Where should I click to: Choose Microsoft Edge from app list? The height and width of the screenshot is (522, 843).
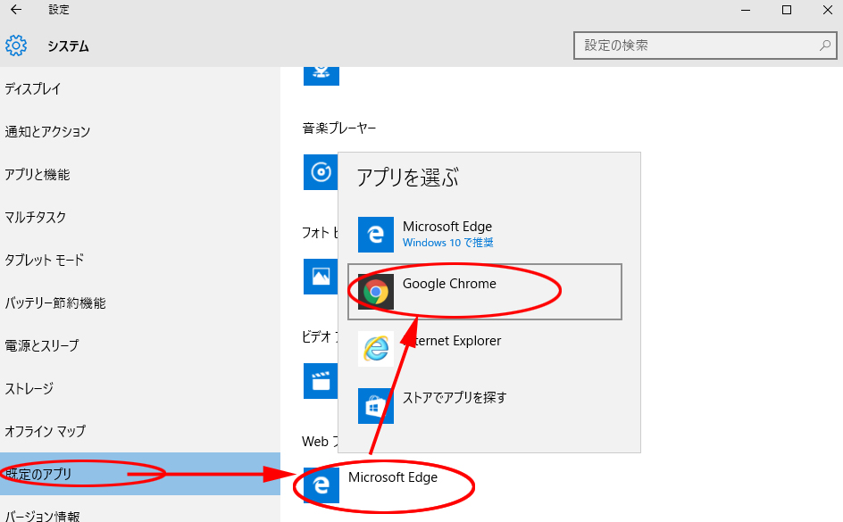pos(485,234)
